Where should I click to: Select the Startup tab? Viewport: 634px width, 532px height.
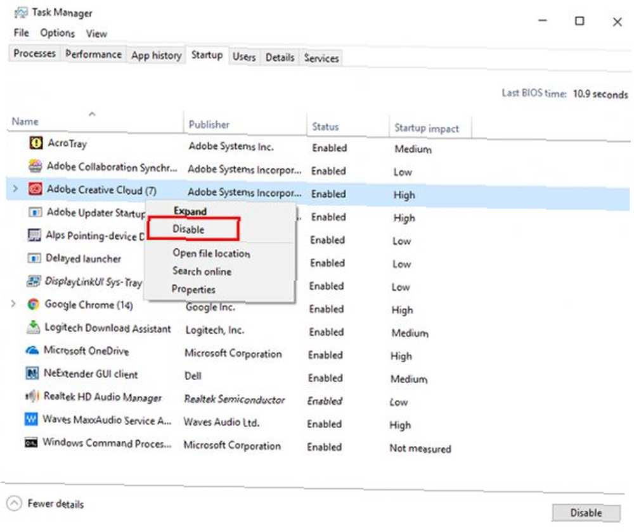(x=207, y=55)
